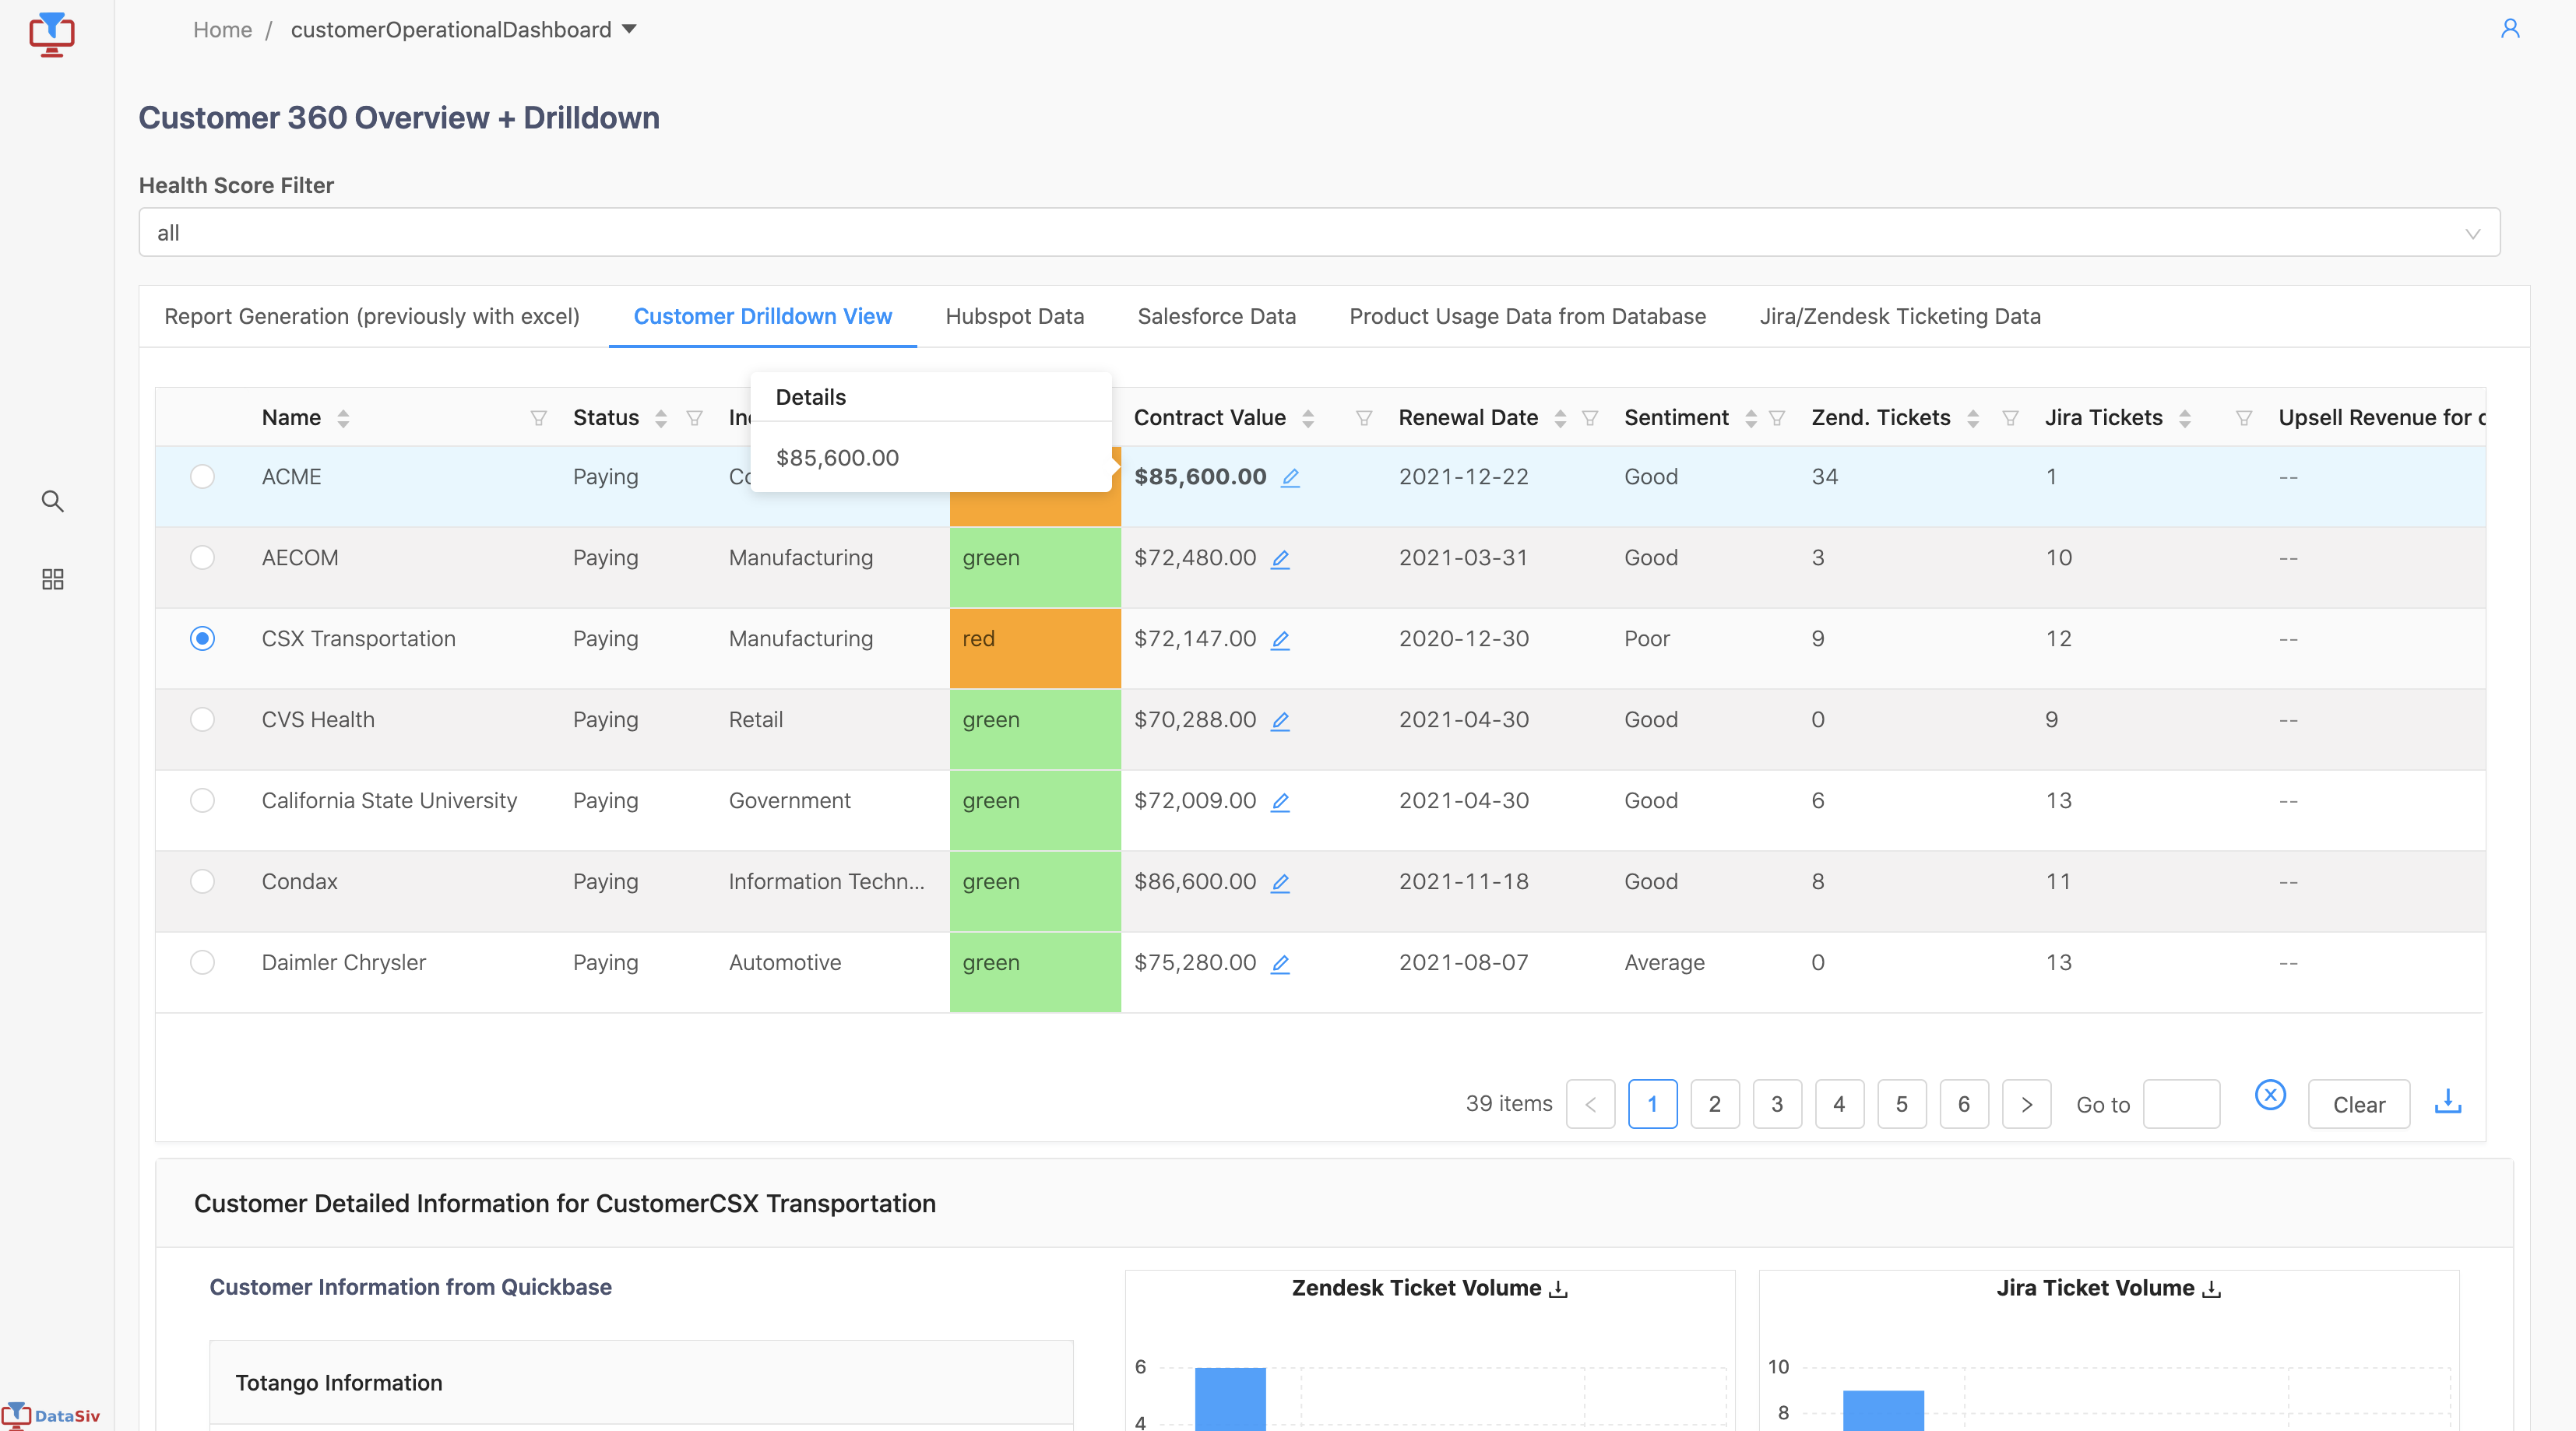The image size is (2576, 1431).
Task: Filter the Sentiment column
Action: coord(1777,418)
